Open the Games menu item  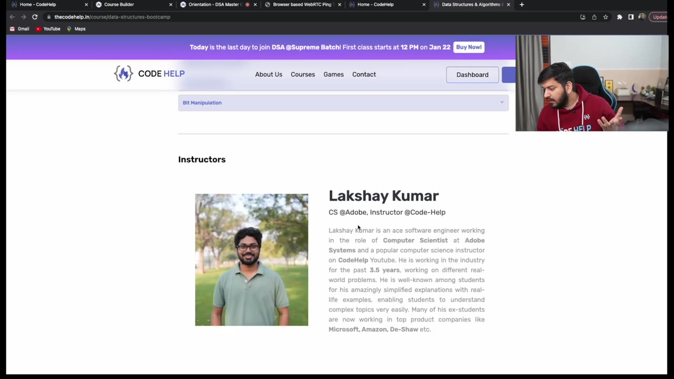point(333,74)
